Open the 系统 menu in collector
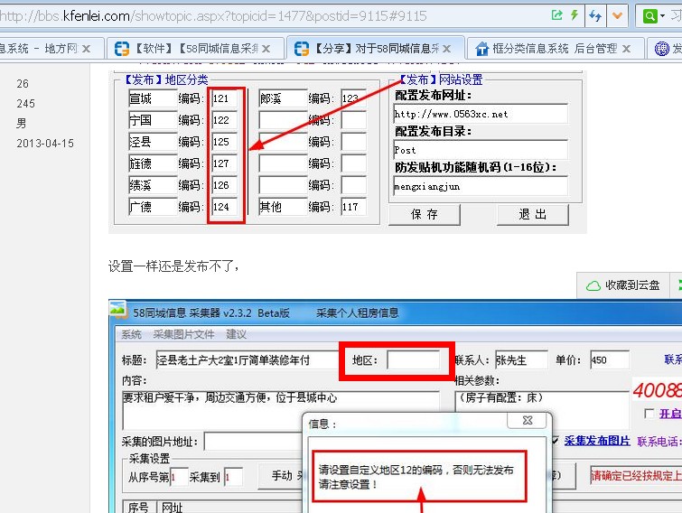 (131, 334)
